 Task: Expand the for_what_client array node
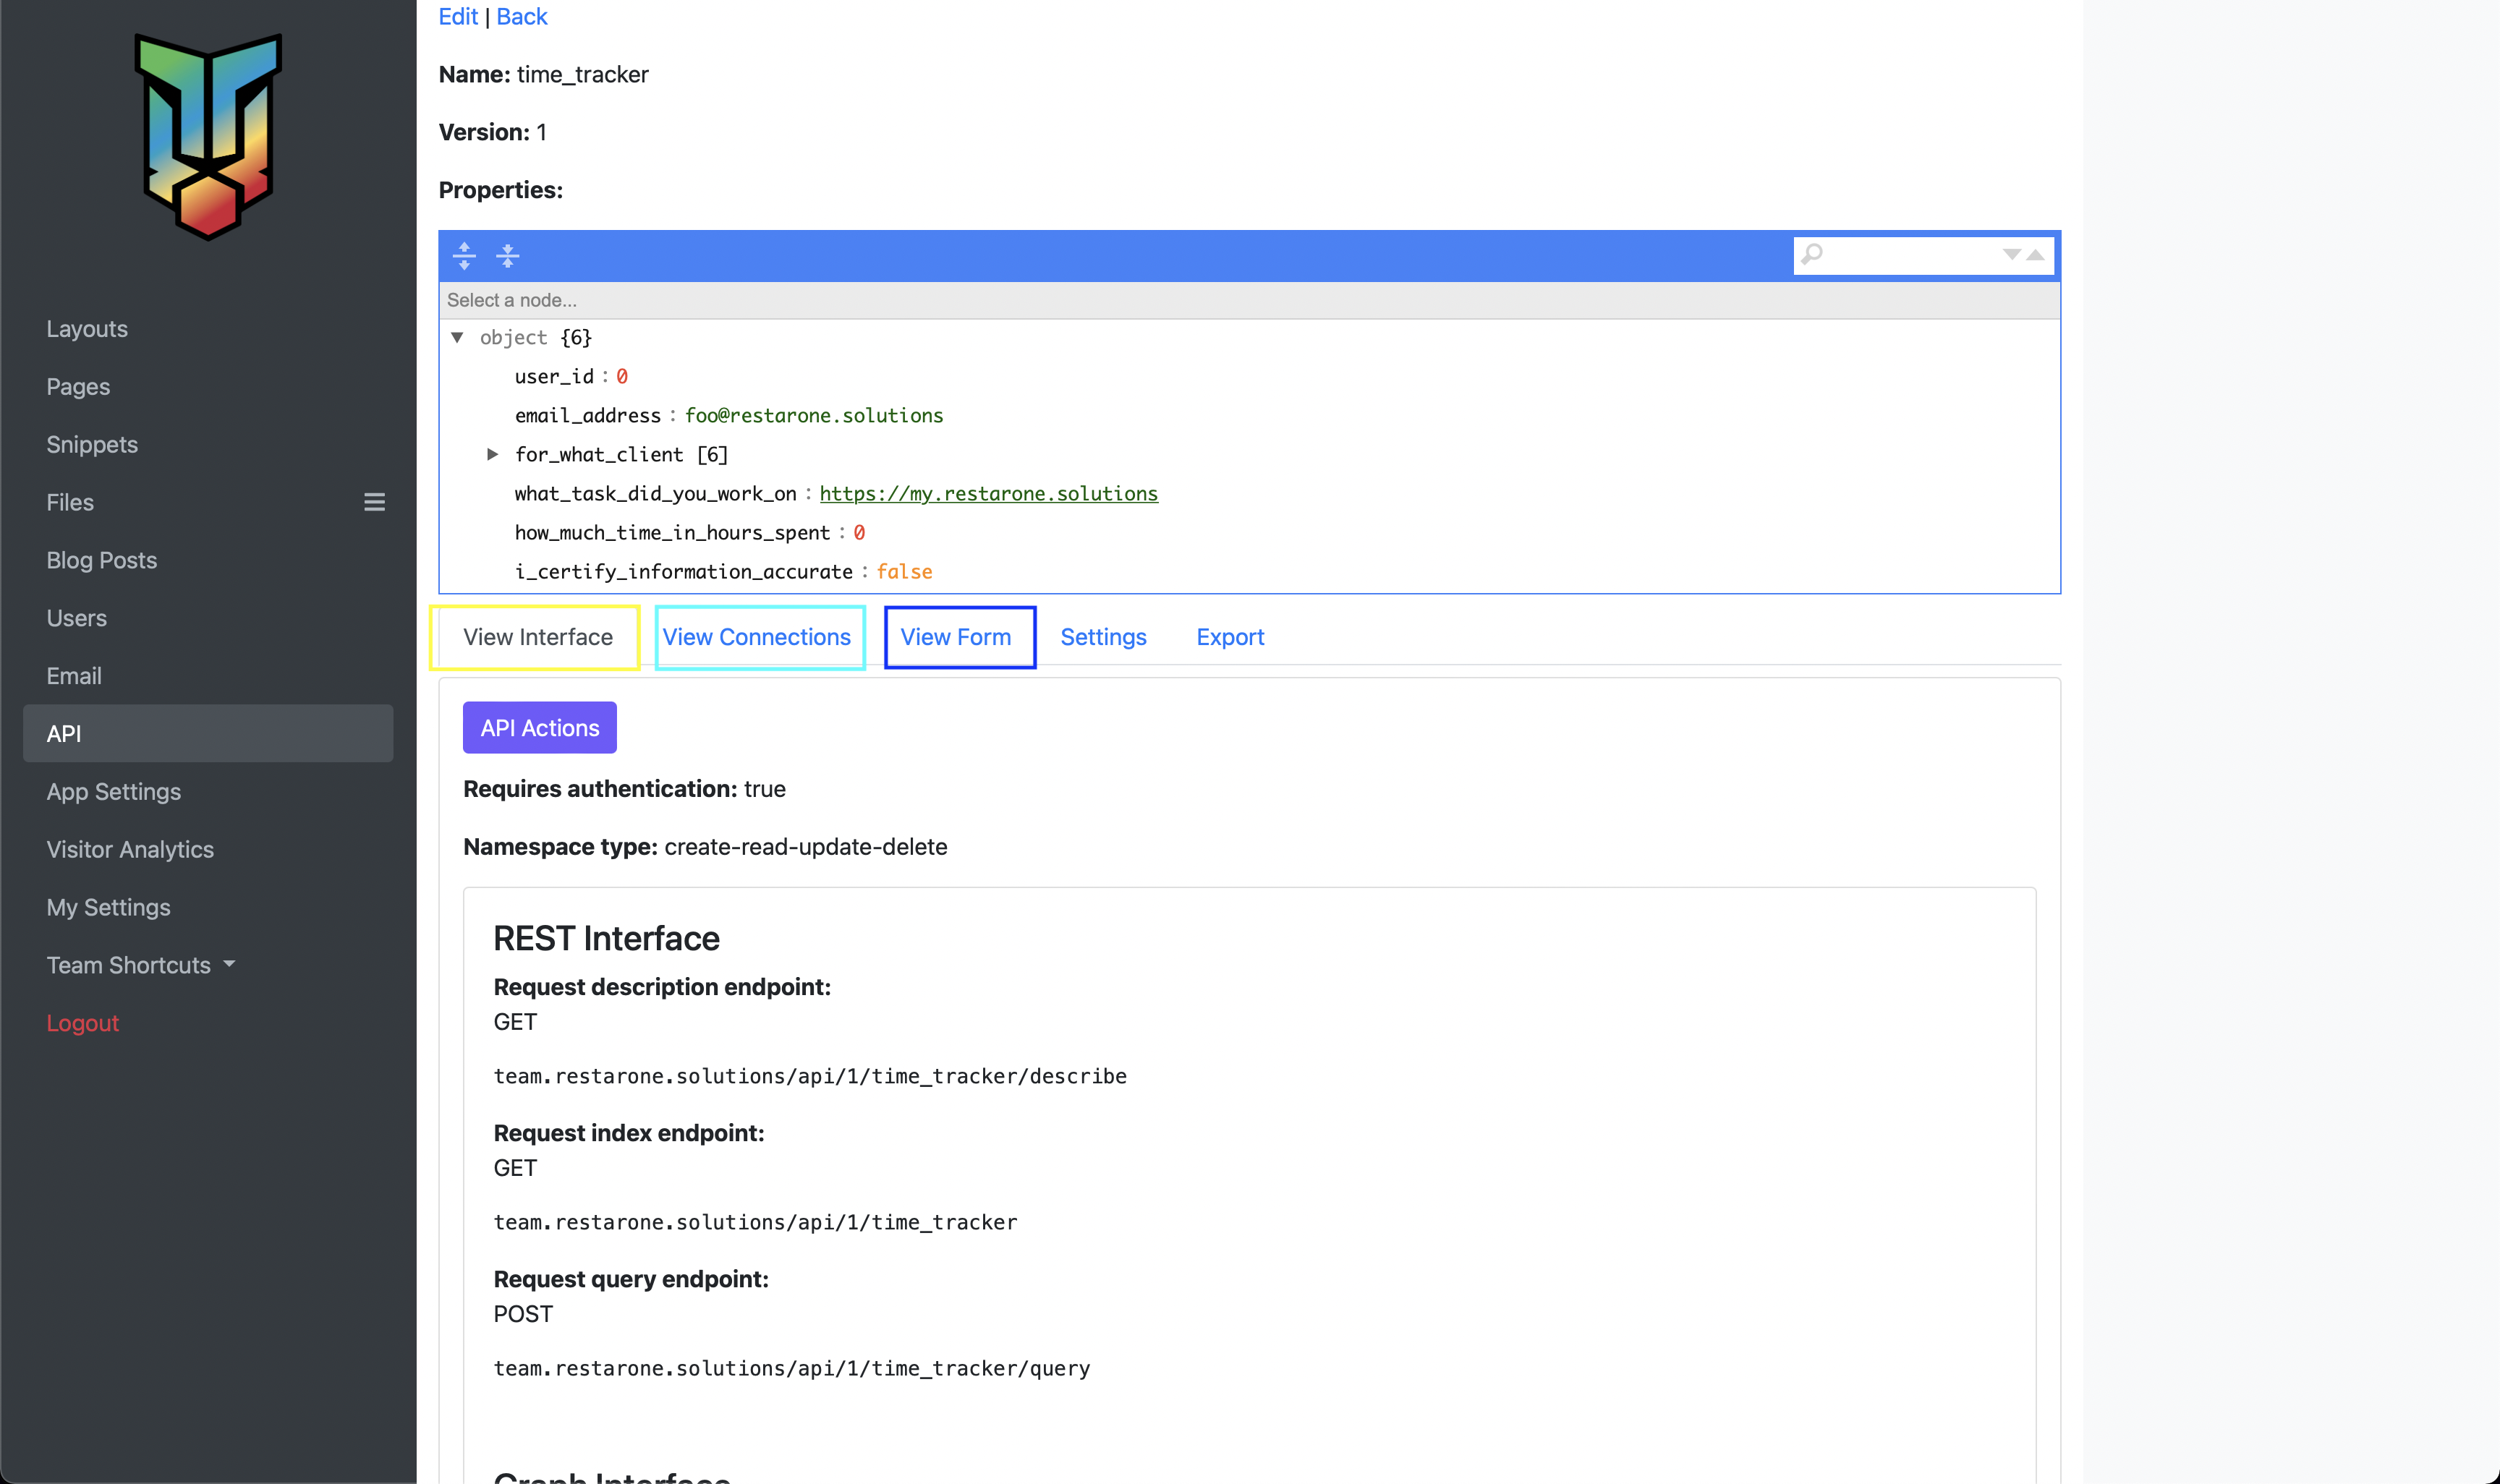click(x=492, y=454)
